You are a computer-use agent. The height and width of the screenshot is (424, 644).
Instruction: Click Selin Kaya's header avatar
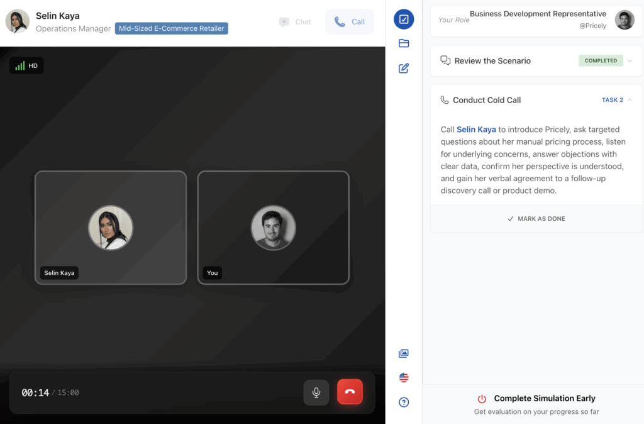[17, 21]
